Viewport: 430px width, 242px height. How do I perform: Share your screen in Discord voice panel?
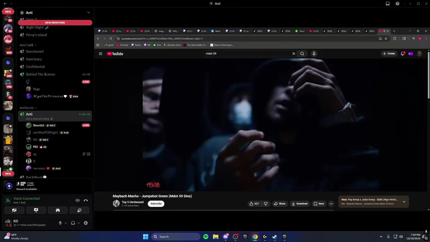coord(36,210)
